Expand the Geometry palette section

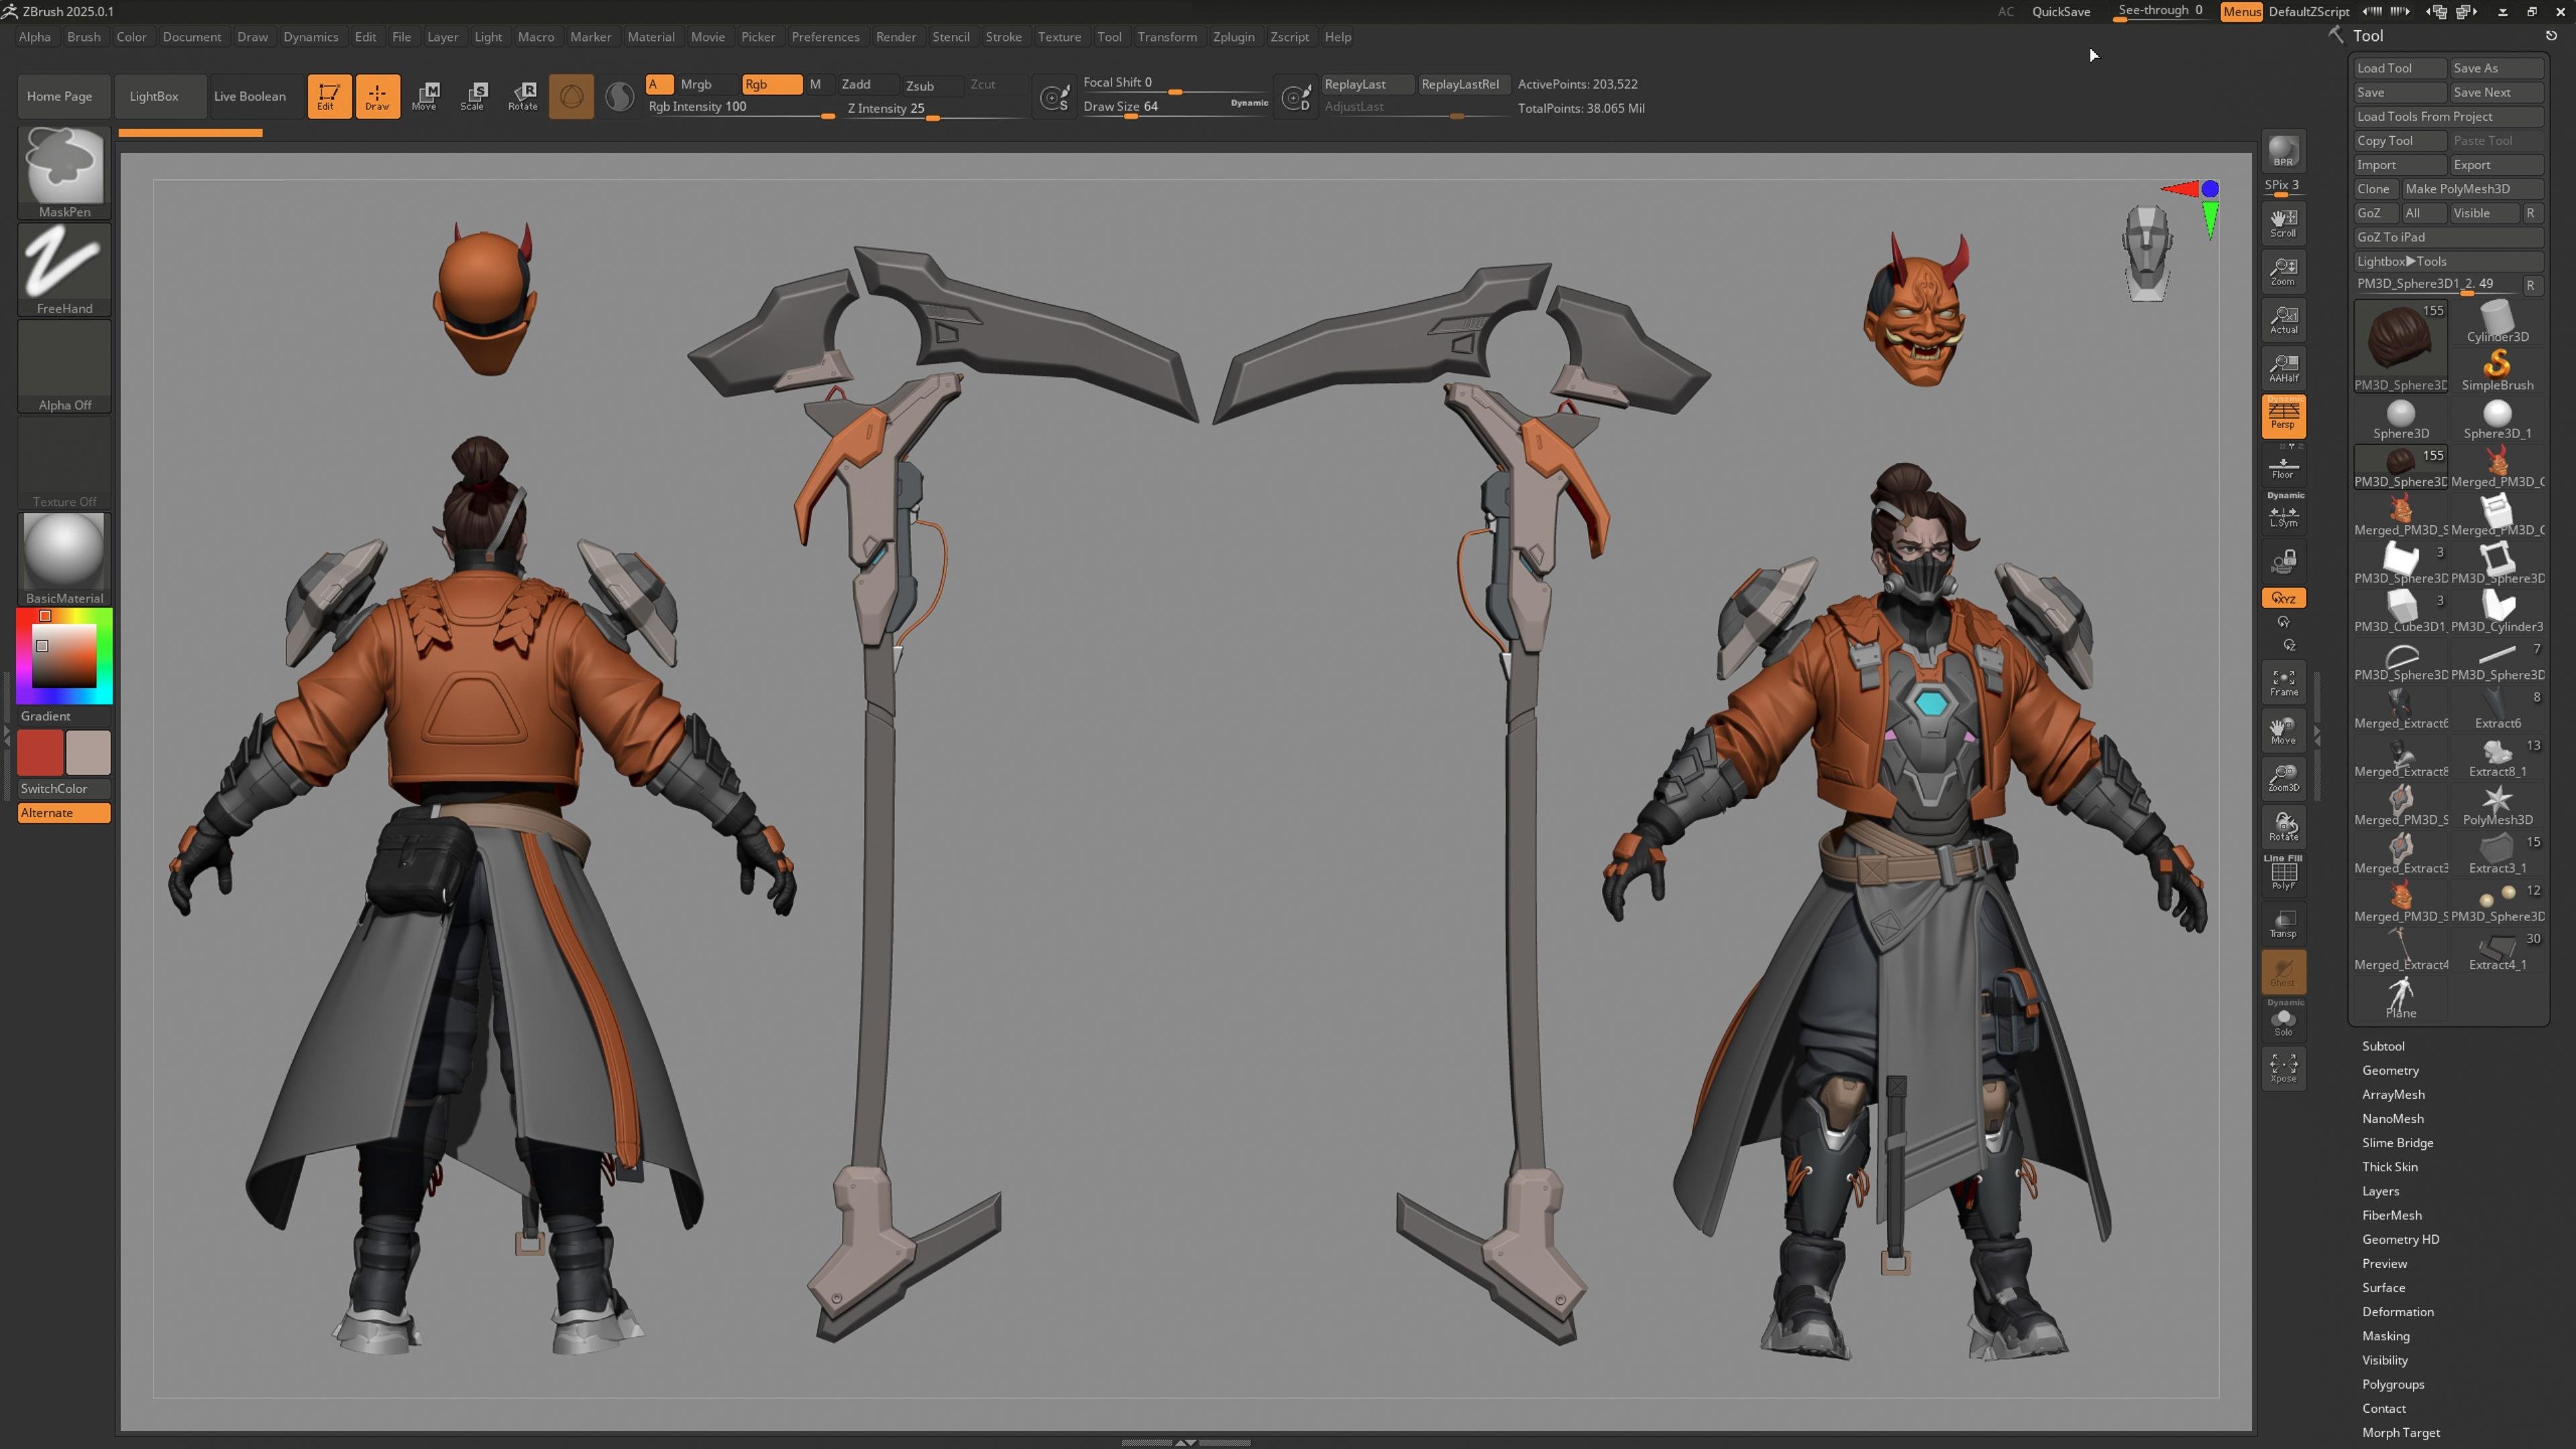pos(2391,1070)
